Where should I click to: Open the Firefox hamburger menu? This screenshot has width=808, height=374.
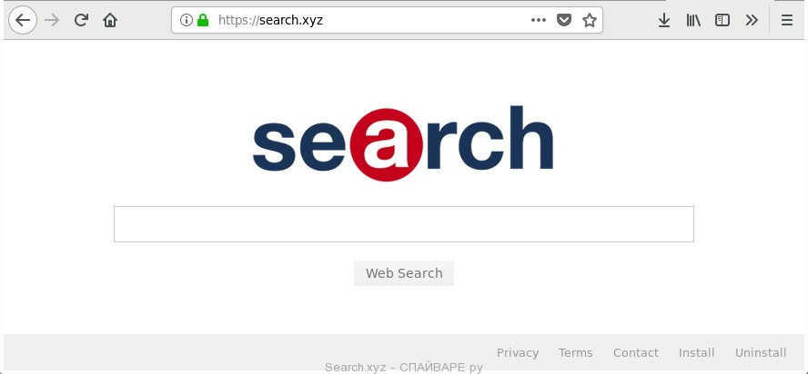[x=787, y=20]
